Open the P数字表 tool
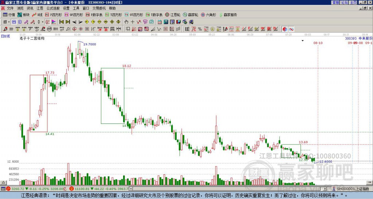This screenshot has width=373, height=199. tap(94, 15)
